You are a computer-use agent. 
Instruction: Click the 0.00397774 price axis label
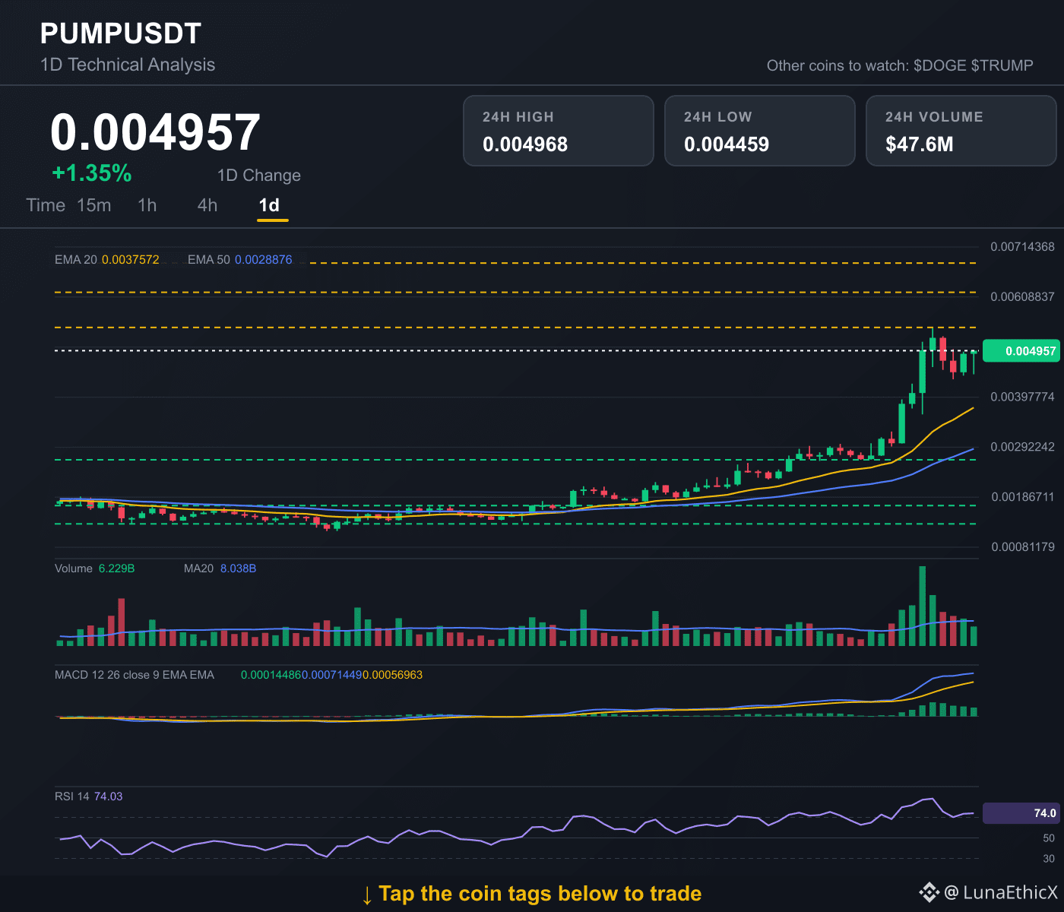point(1022,397)
